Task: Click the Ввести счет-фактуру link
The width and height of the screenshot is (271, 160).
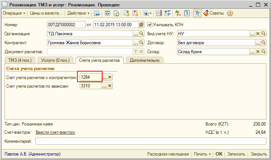Action: click(55, 132)
